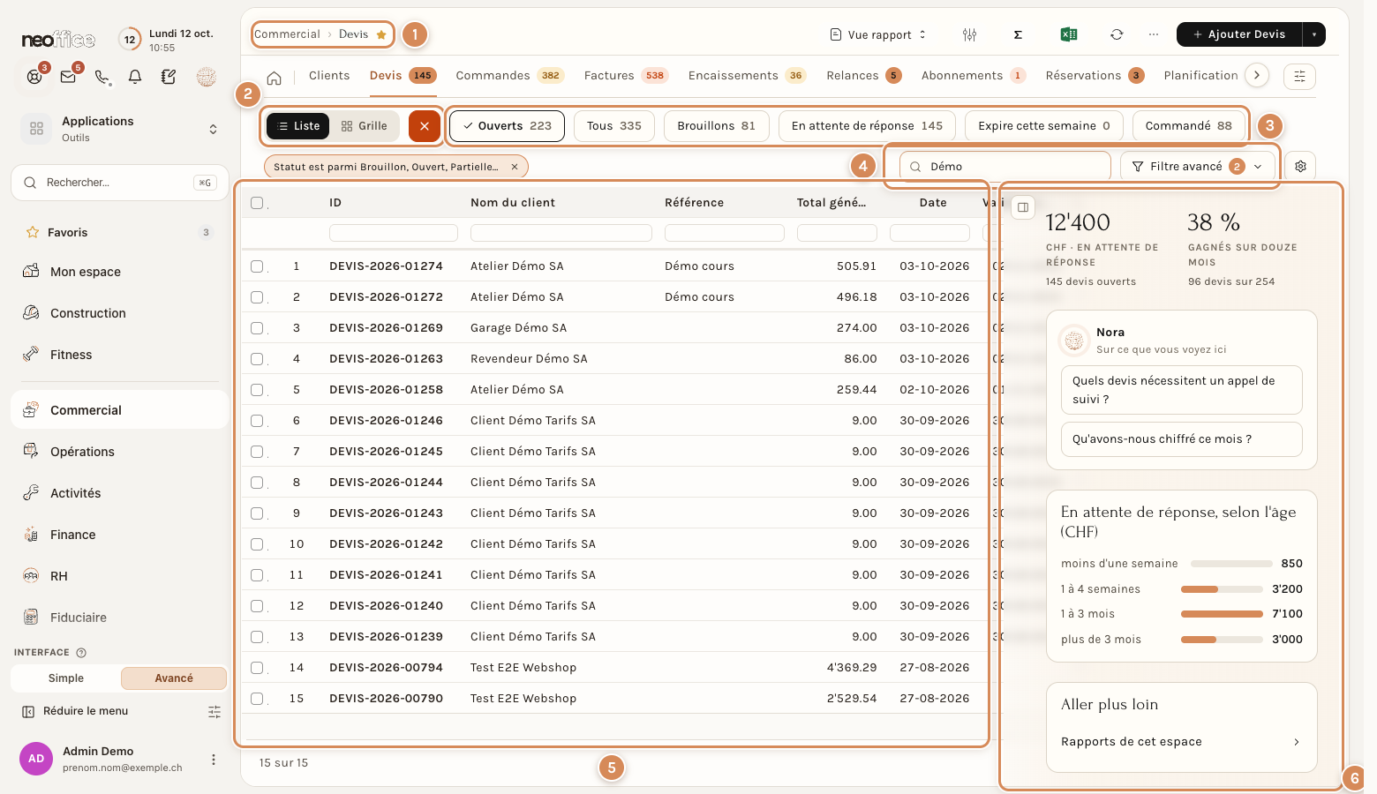The height and width of the screenshot is (794, 1377).
Task: Remove the Statut filter chip
Action: coord(515,167)
